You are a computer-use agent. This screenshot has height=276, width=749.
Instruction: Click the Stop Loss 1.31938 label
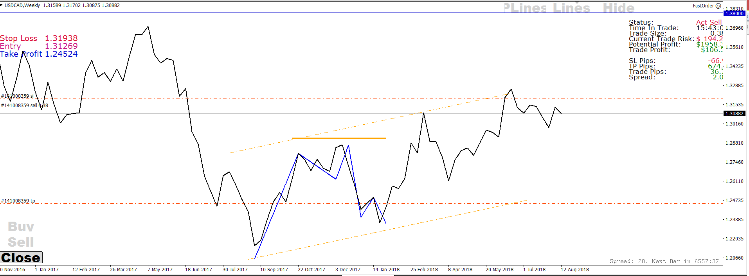[x=39, y=38]
